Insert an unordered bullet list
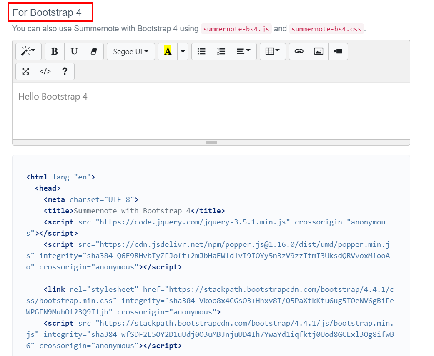The width and height of the screenshot is (434, 356). (201, 51)
